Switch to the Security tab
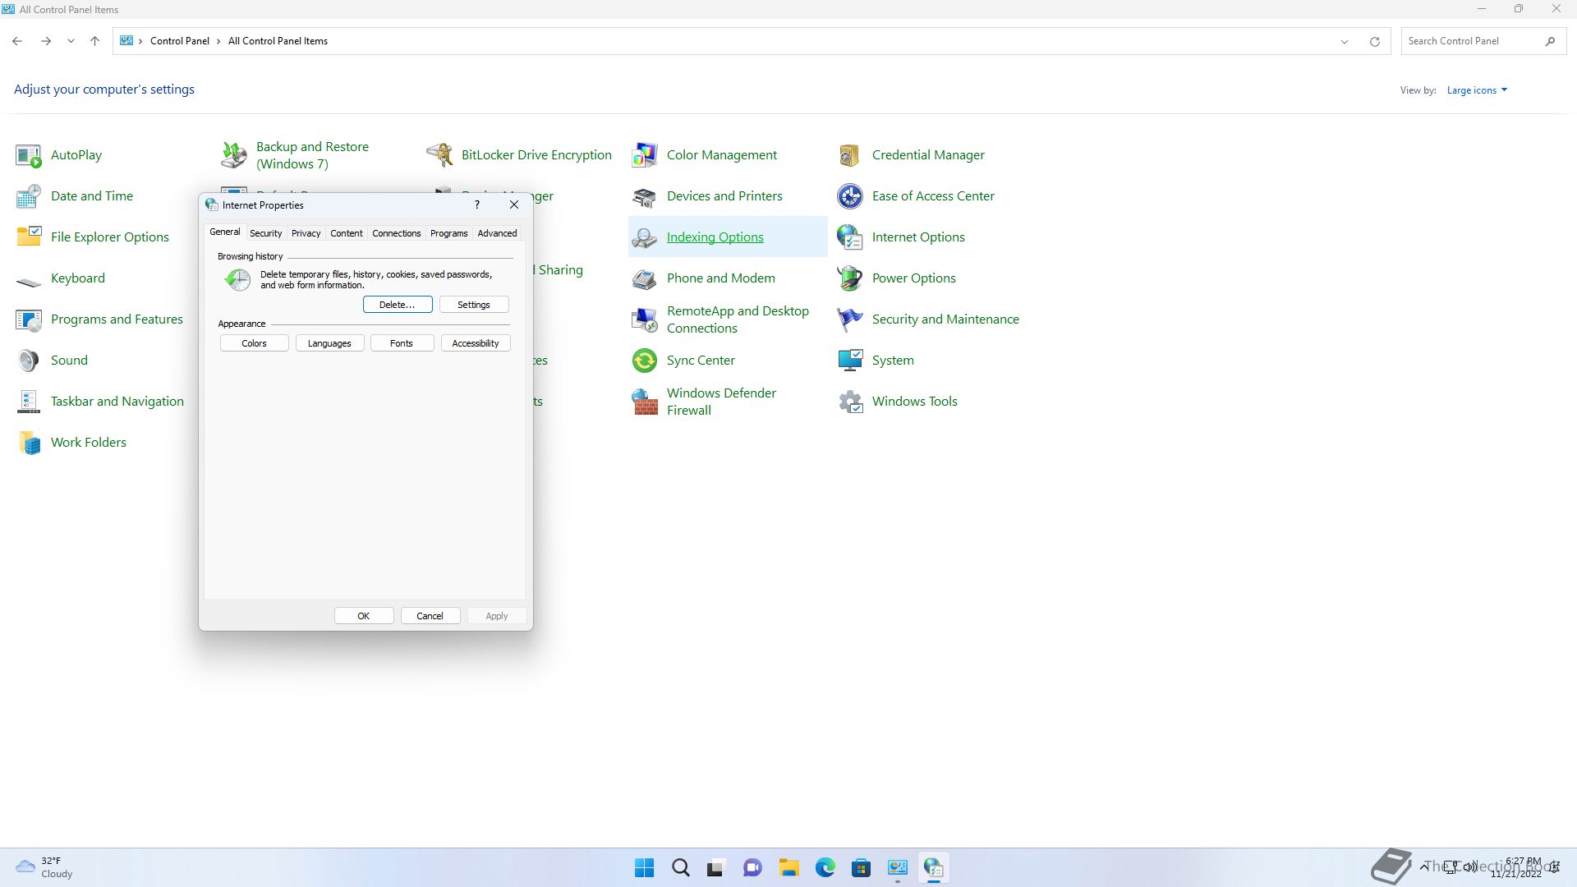 coord(265,233)
